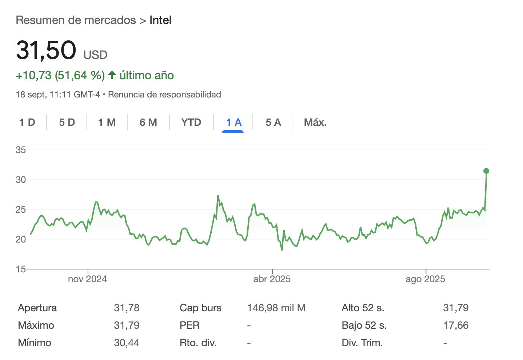Click the Bajo 52 s. label
The image size is (523, 360).
(x=364, y=325)
